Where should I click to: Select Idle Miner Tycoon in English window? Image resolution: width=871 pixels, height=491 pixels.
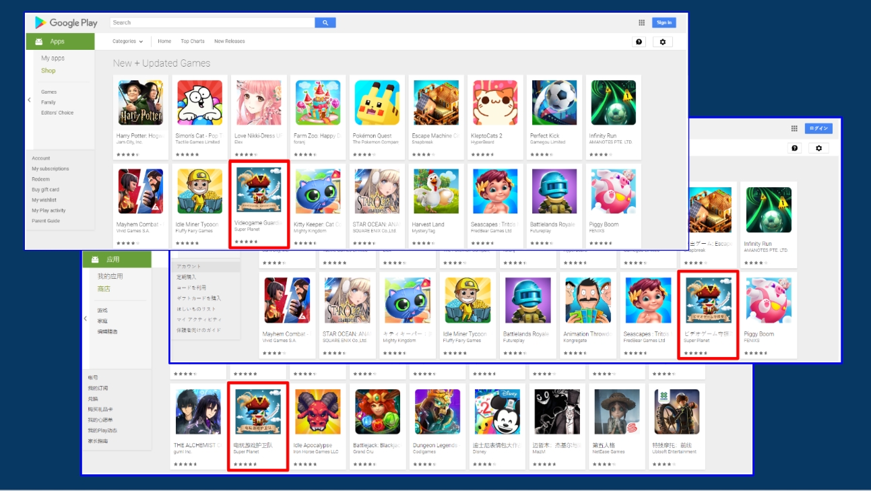point(199,191)
